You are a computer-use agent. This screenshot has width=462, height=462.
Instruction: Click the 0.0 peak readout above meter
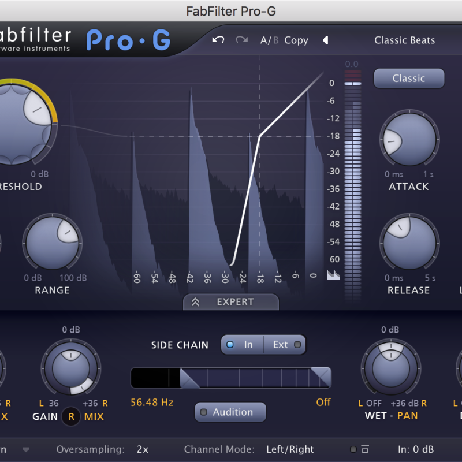[352, 64]
